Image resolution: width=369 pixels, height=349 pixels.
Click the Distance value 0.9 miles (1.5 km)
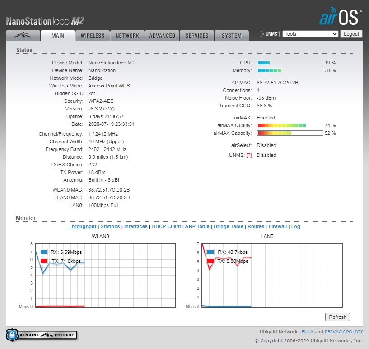point(108,157)
